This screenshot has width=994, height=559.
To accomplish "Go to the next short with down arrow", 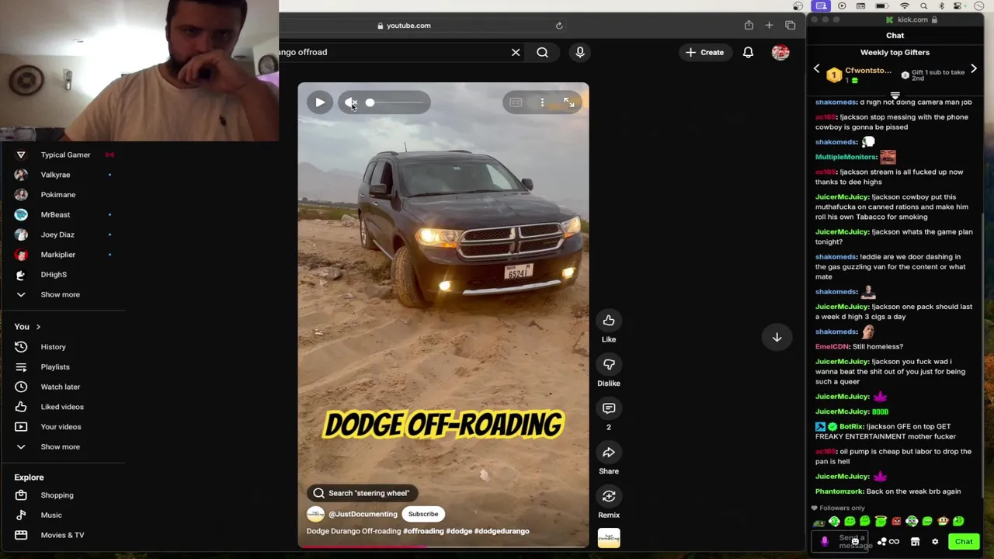I will click(777, 337).
